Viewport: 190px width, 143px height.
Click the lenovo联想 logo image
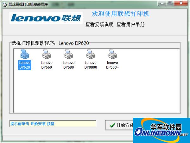tap(46, 18)
